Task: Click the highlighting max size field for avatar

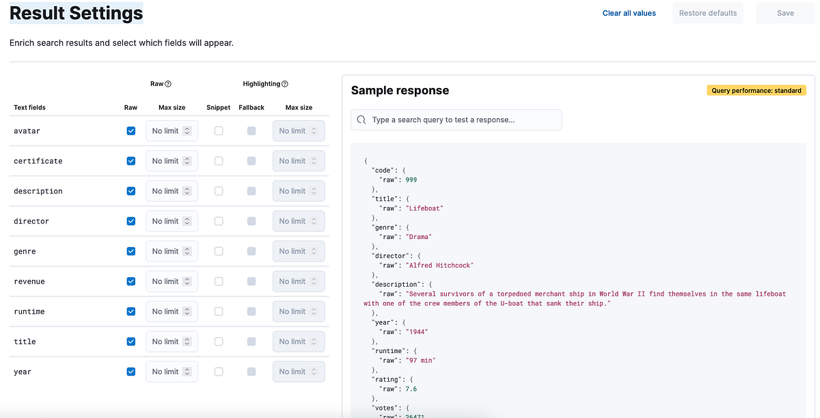Action: coord(299,131)
